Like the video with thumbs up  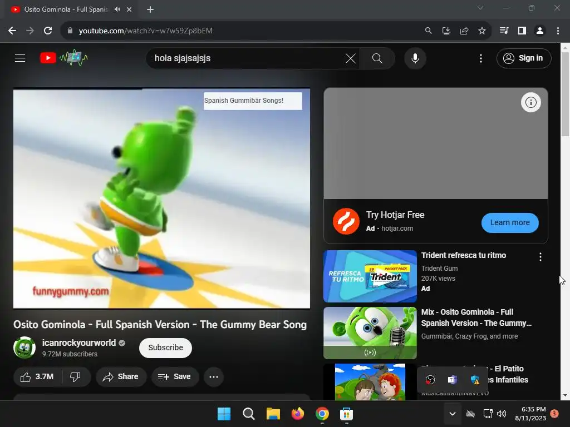point(38,377)
